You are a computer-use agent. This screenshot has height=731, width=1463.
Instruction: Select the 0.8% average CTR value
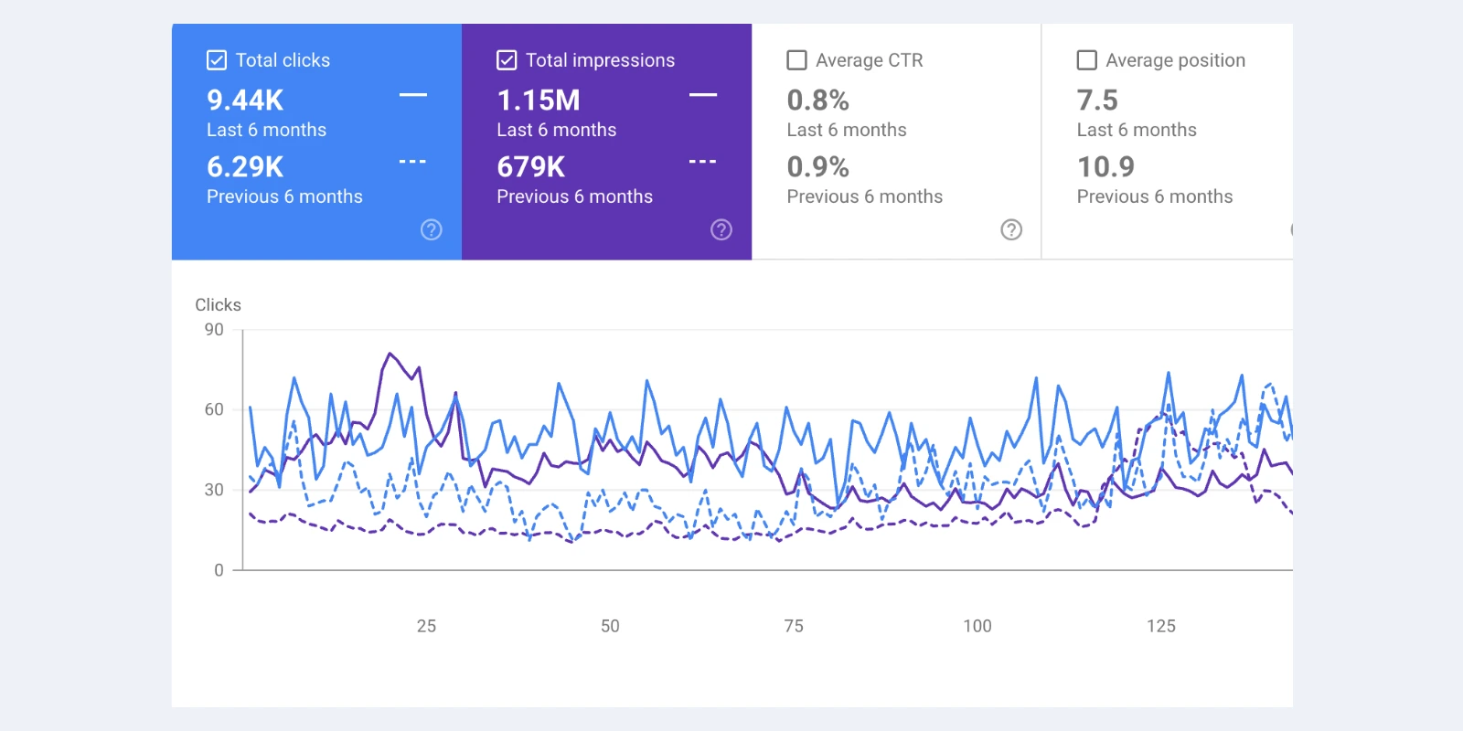coord(818,100)
